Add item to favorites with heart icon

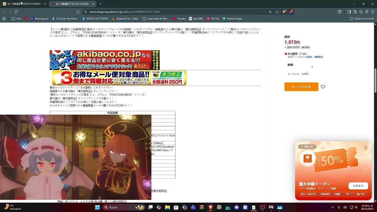pyautogui.click(x=323, y=87)
